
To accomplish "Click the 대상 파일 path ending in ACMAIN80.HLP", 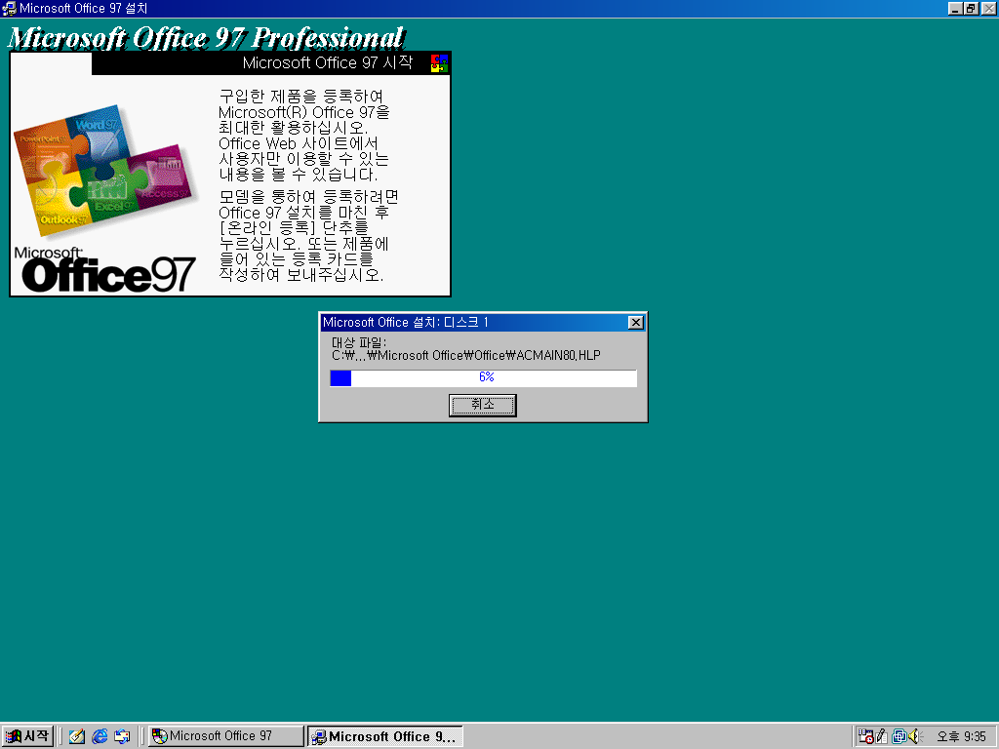I will tap(465, 355).
